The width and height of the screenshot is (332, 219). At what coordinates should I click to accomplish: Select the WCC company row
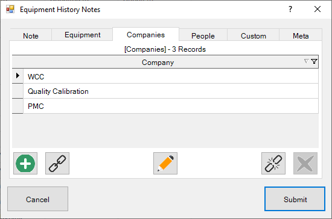[171, 76]
